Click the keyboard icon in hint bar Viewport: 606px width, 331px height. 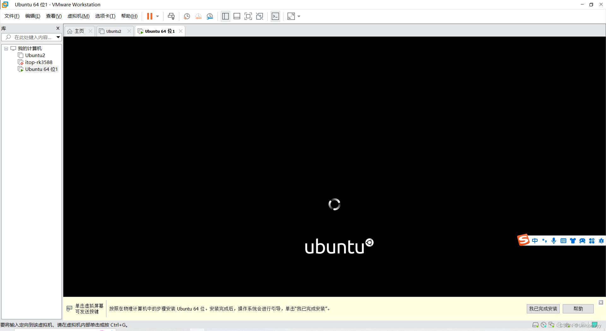tap(69, 309)
